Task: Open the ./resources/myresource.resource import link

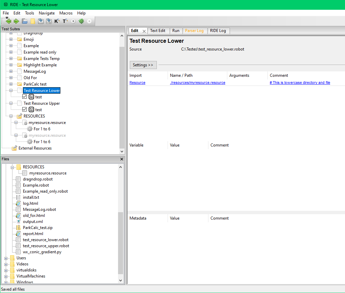Action: coord(197,83)
